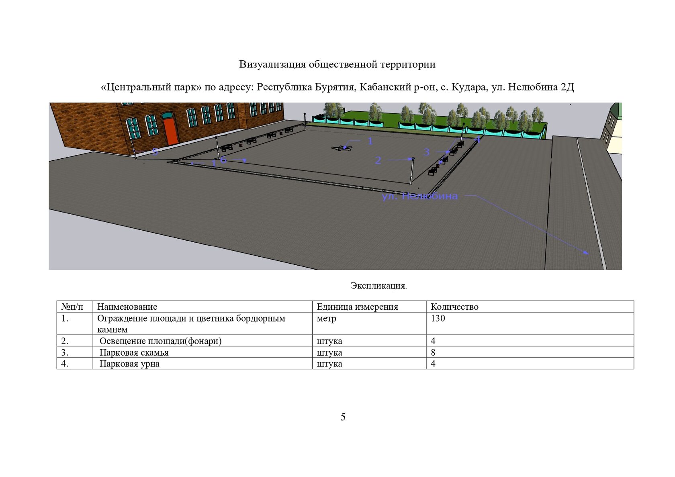This screenshot has width=675, height=477.
Task: Click the address line starting with «Центральный парк»
Action: (337, 87)
